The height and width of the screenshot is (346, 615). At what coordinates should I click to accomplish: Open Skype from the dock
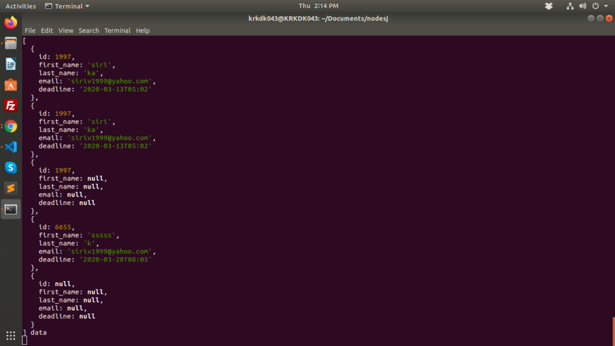10,167
